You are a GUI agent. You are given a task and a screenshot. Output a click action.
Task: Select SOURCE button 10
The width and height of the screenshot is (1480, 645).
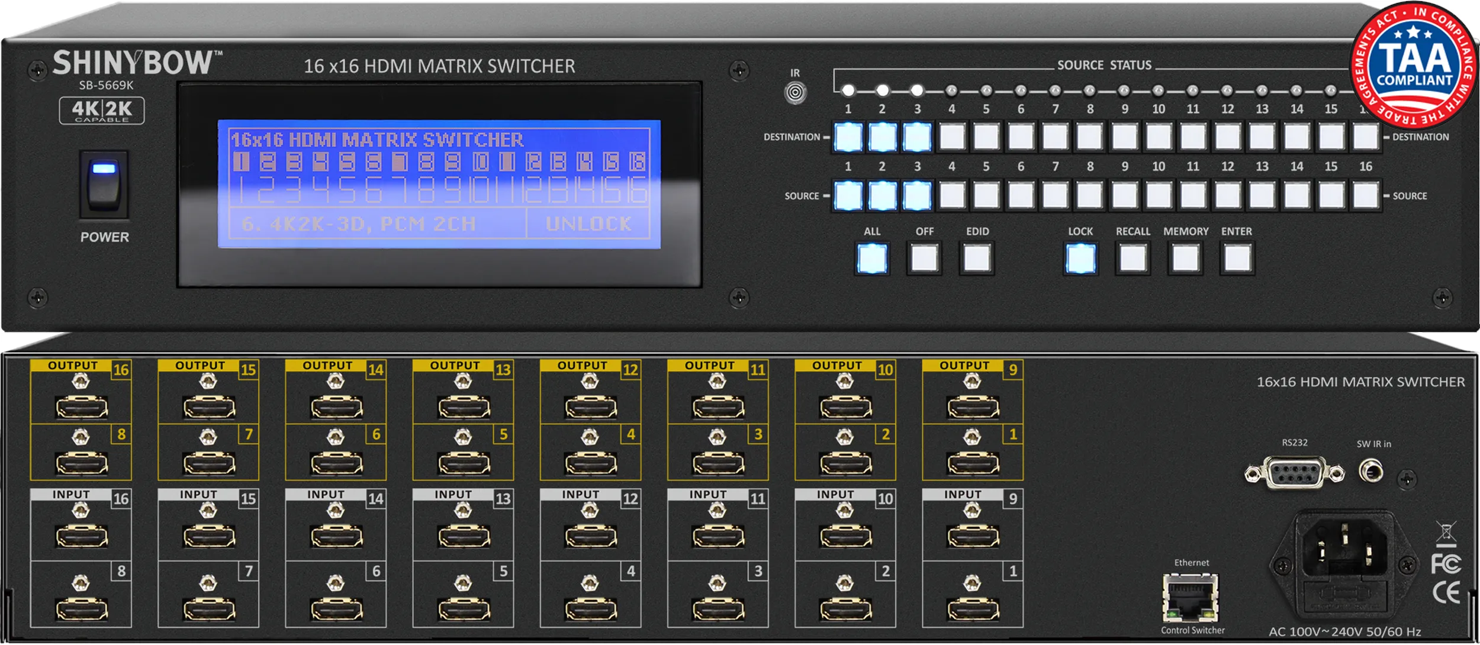(1159, 196)
